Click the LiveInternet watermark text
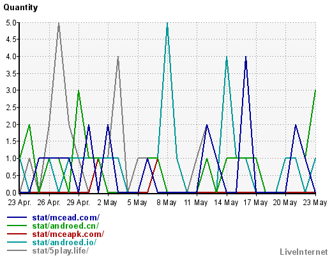Viewport: 332px width, 258px height. coord(304,252)
